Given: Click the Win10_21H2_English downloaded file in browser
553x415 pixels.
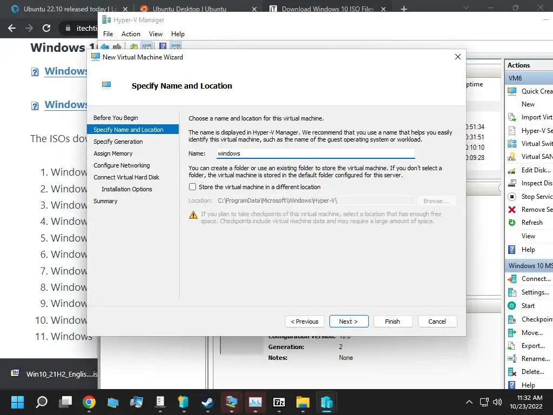Looking at the screenshot, I should 55,374.
